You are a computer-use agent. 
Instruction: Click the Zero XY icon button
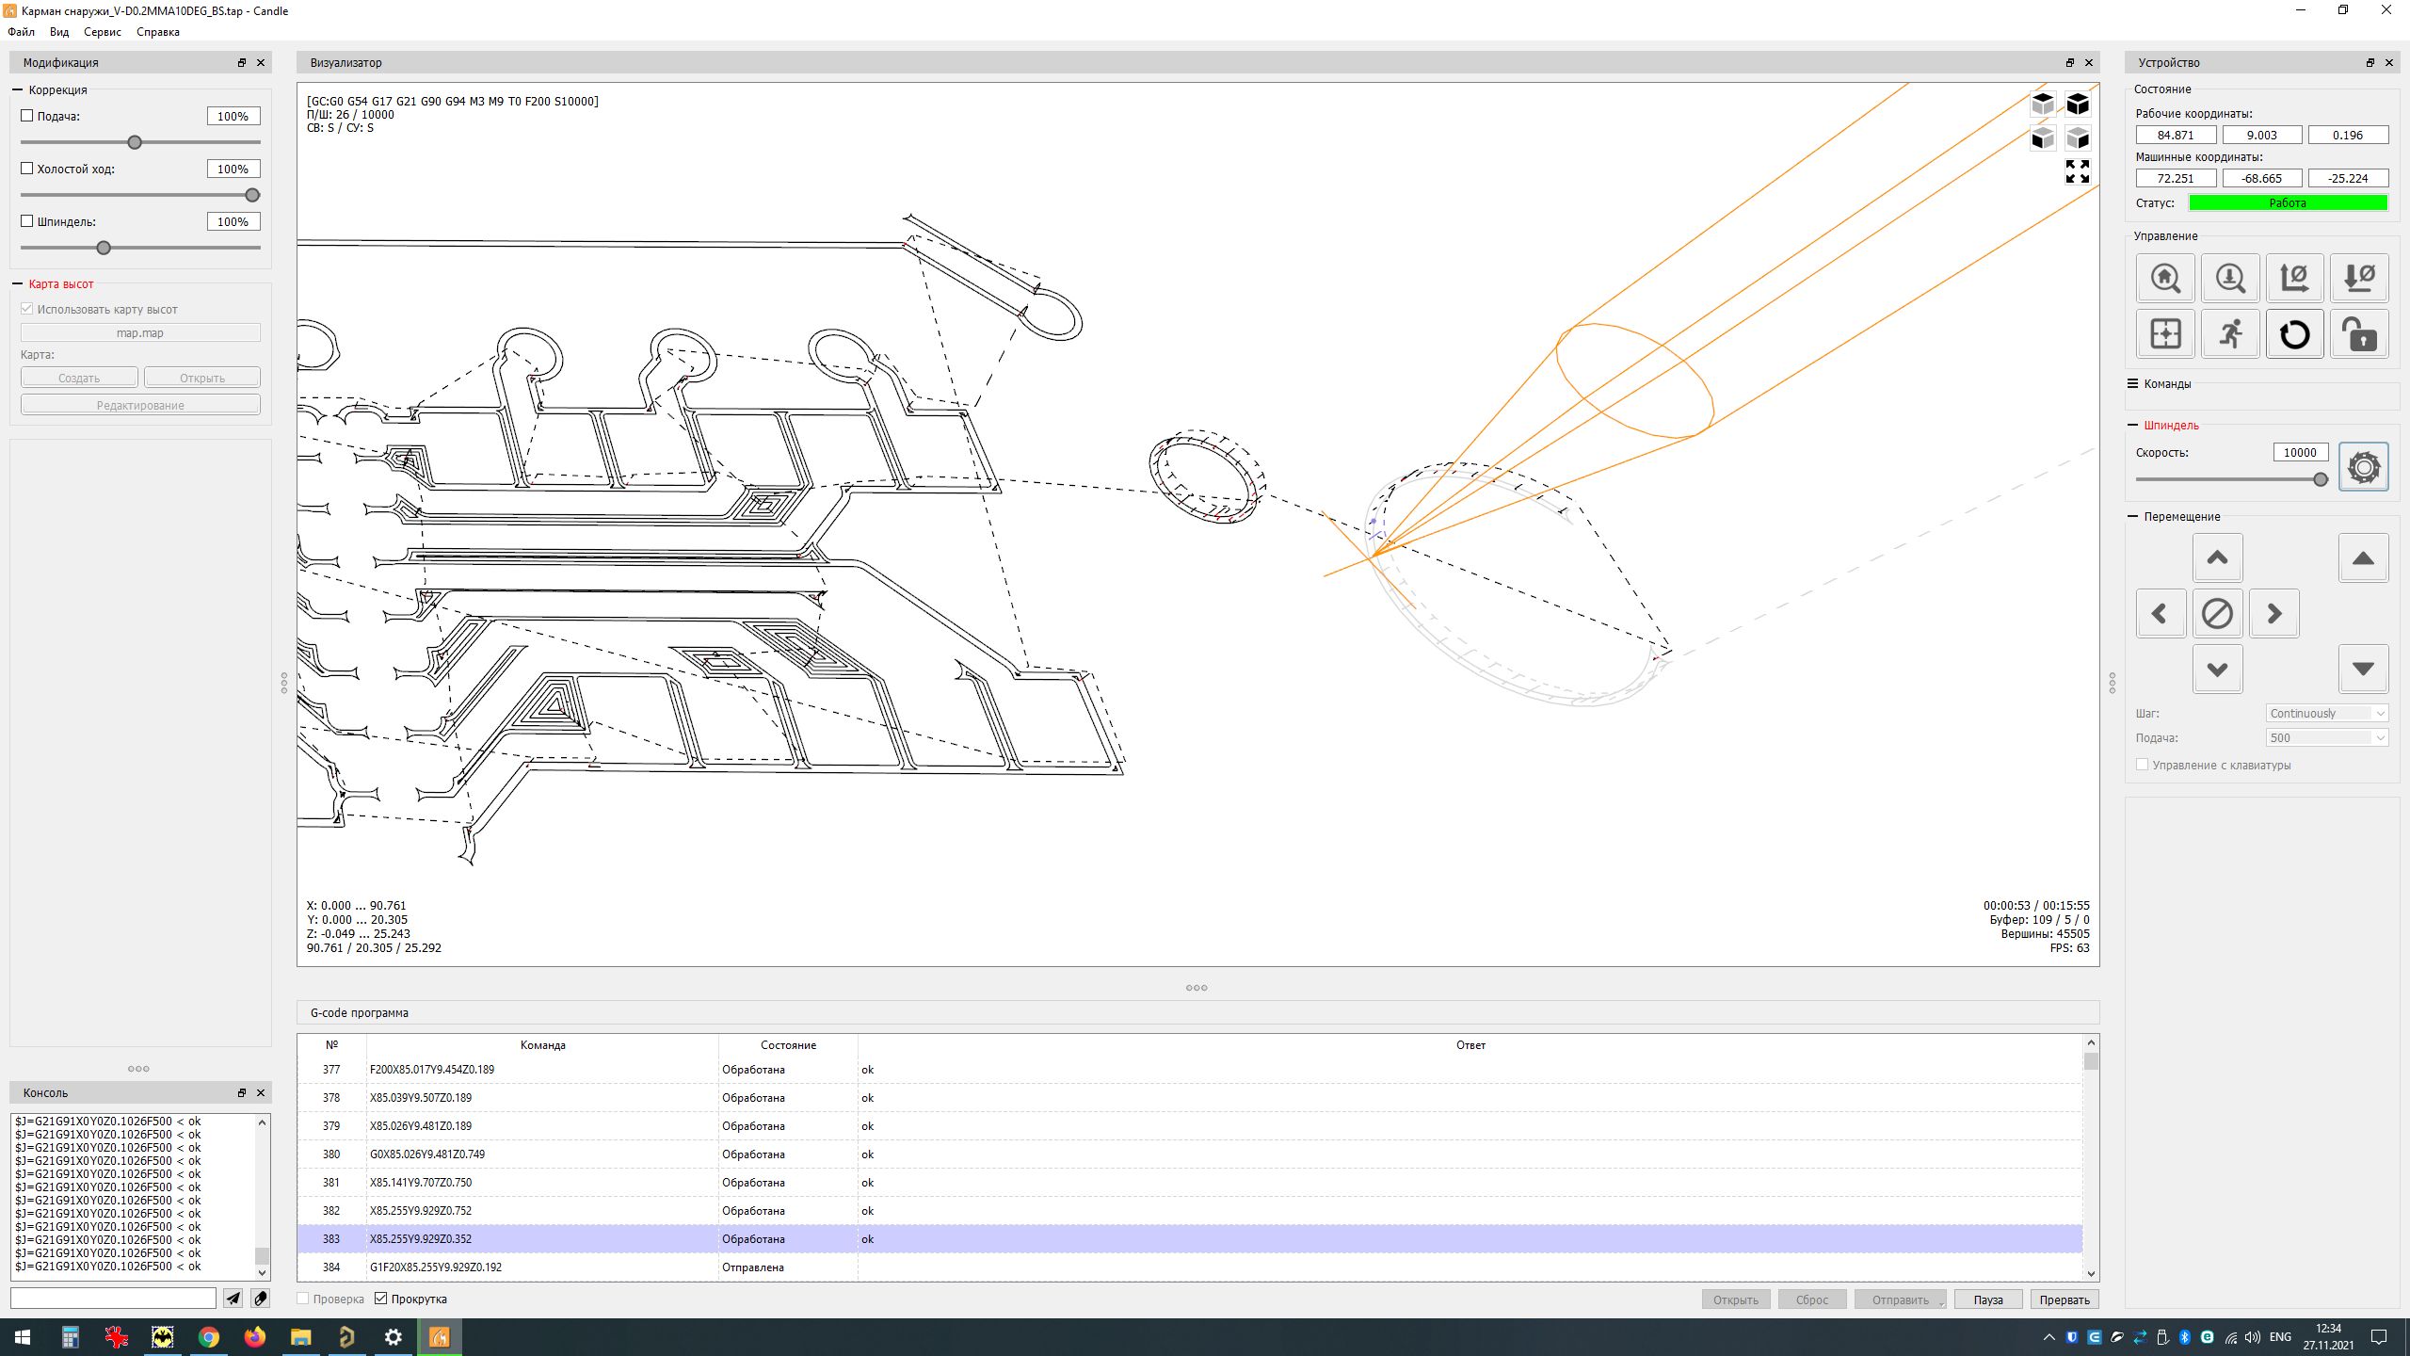(2294, 278)
